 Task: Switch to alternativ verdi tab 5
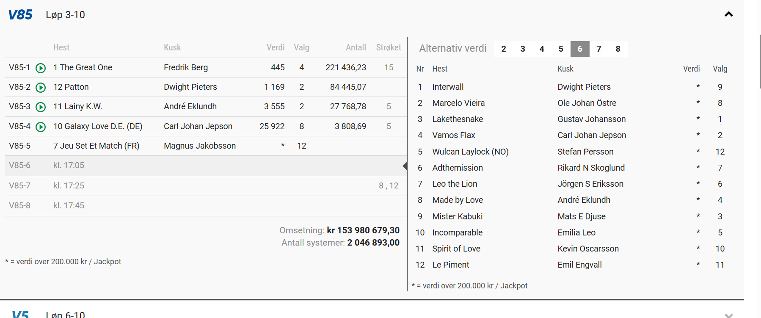[x=561, y=49]
